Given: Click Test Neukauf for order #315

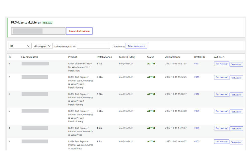Looking at the screenshot, I should tap(222, 77).
